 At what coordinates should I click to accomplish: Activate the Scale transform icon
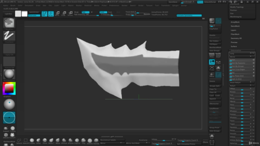pos(63,14)
